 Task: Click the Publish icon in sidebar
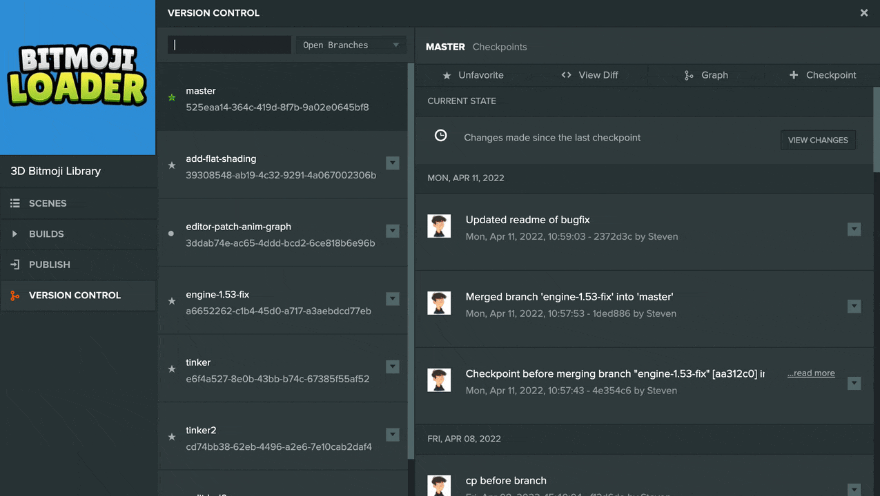coord(15,265)
